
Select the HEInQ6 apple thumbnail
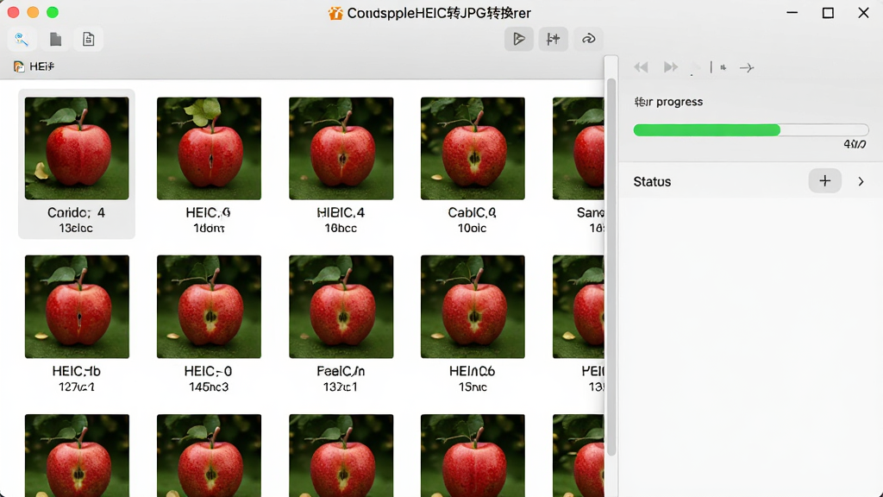pos(473,306)
